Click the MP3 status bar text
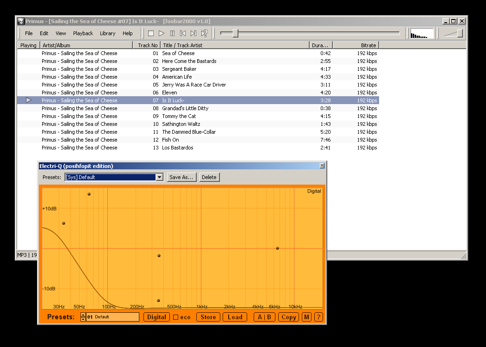Image resolution: width=486 pixels, height=347 pixels. pos(27,255)
